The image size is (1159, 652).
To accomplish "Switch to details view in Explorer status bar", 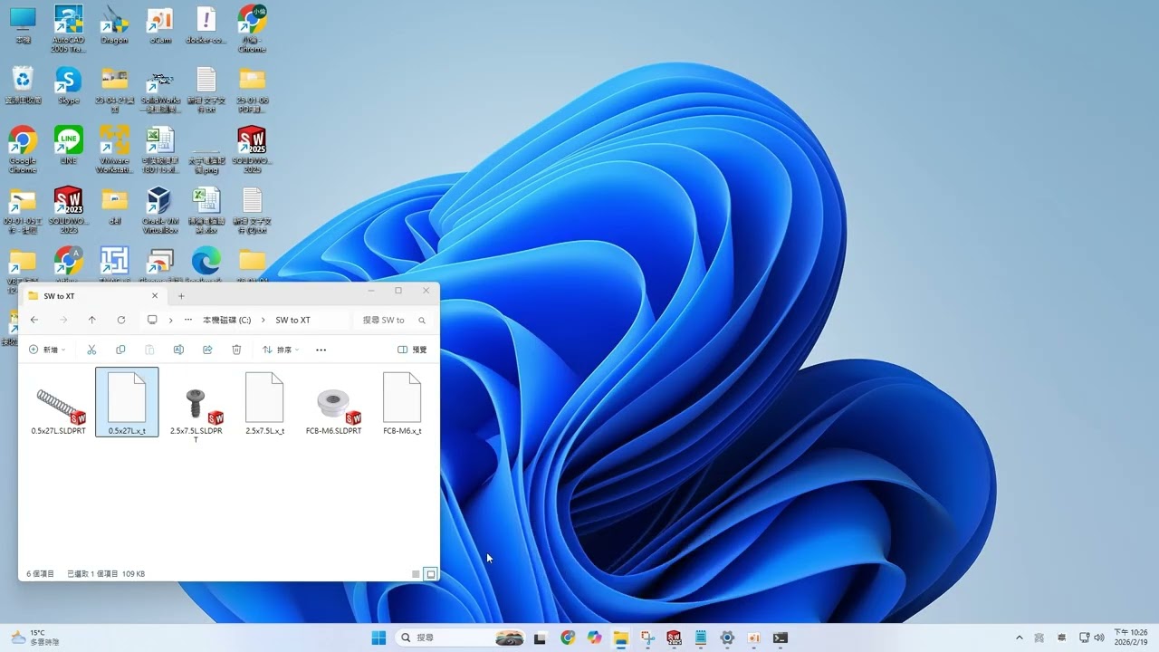I will coord(416,574).
